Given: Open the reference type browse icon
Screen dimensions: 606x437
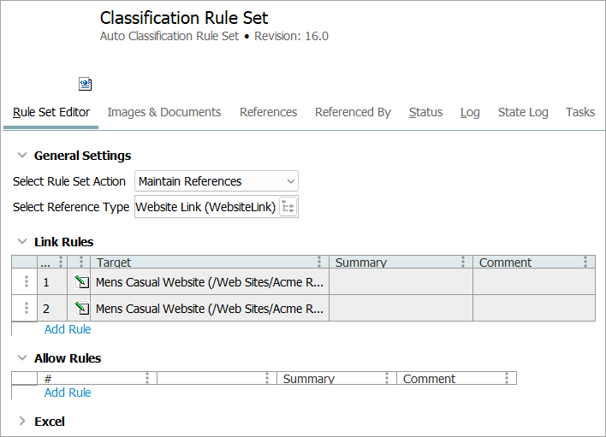Looking at the screenshot, I should 288,207.
